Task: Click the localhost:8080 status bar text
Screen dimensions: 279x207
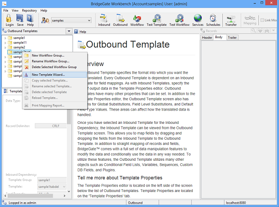Action: click(x=236, y=203)
